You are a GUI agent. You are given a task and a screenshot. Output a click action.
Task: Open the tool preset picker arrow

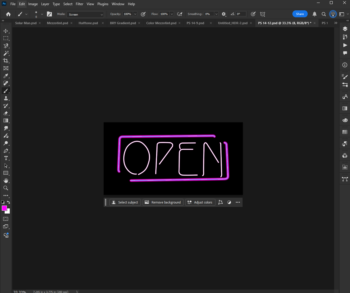click(x=26, y=14)
